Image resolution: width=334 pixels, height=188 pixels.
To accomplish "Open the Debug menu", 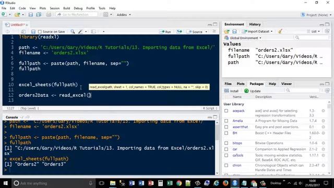I will 78,8.
